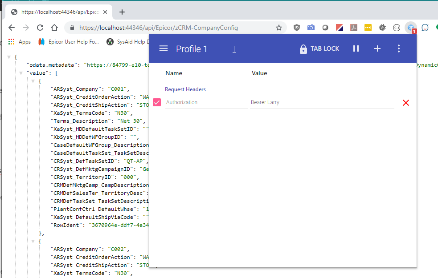Click the odata.metadata URL value
Viewport: 438px width, 278px height.
coord(116,65)
